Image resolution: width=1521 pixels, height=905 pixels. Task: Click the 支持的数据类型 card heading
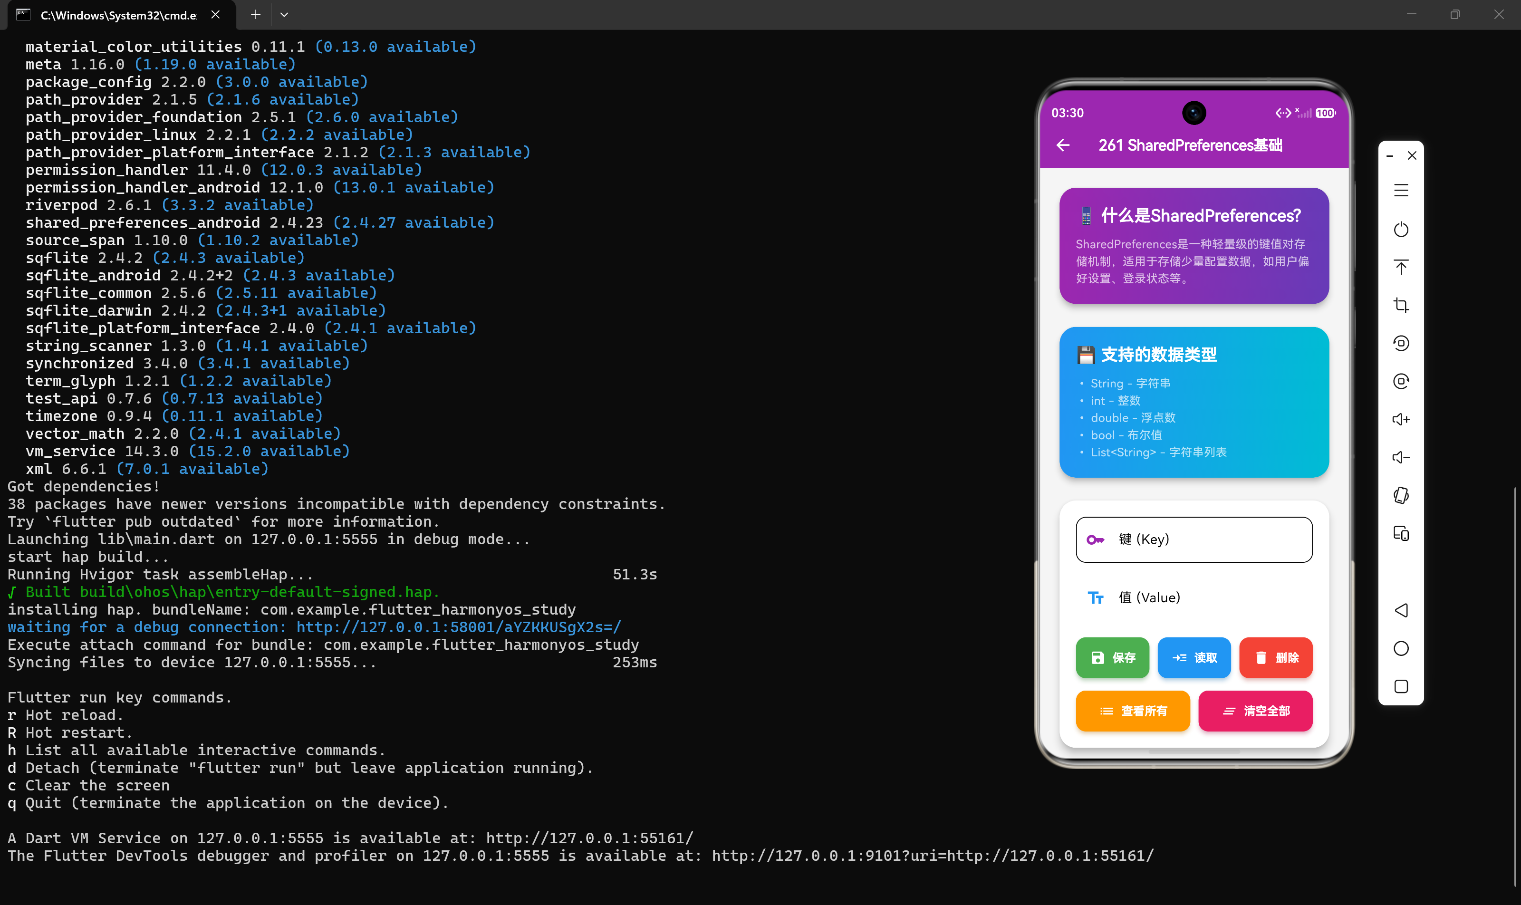coord(1159,355)
